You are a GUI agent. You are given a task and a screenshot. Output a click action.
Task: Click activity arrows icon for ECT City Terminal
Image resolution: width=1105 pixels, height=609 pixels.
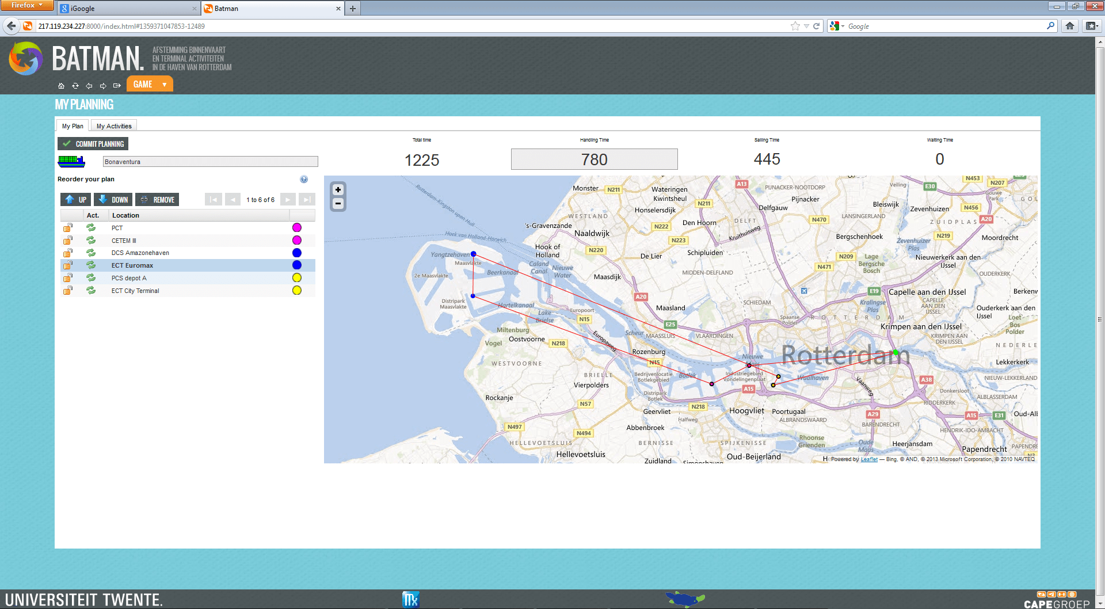[91, 291]
